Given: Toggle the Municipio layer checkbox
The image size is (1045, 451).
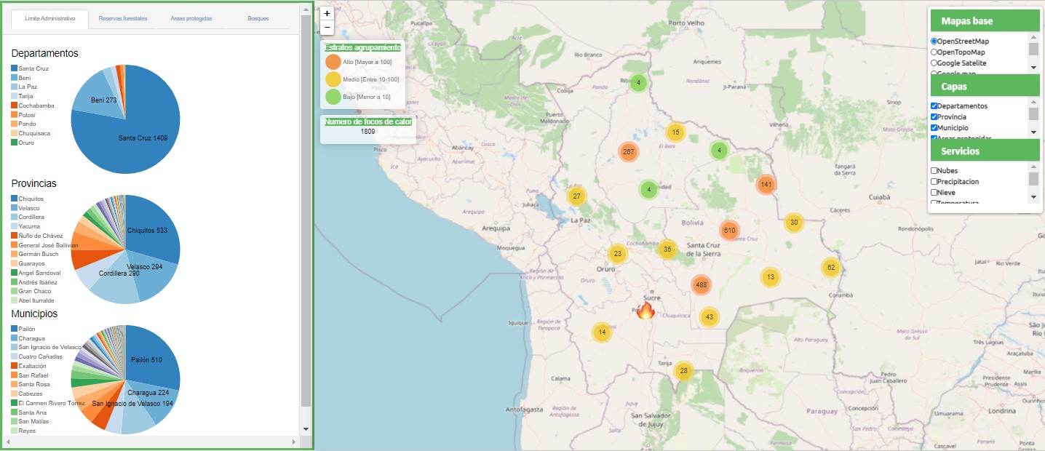Looking at the screenshot, I should 934,128.
